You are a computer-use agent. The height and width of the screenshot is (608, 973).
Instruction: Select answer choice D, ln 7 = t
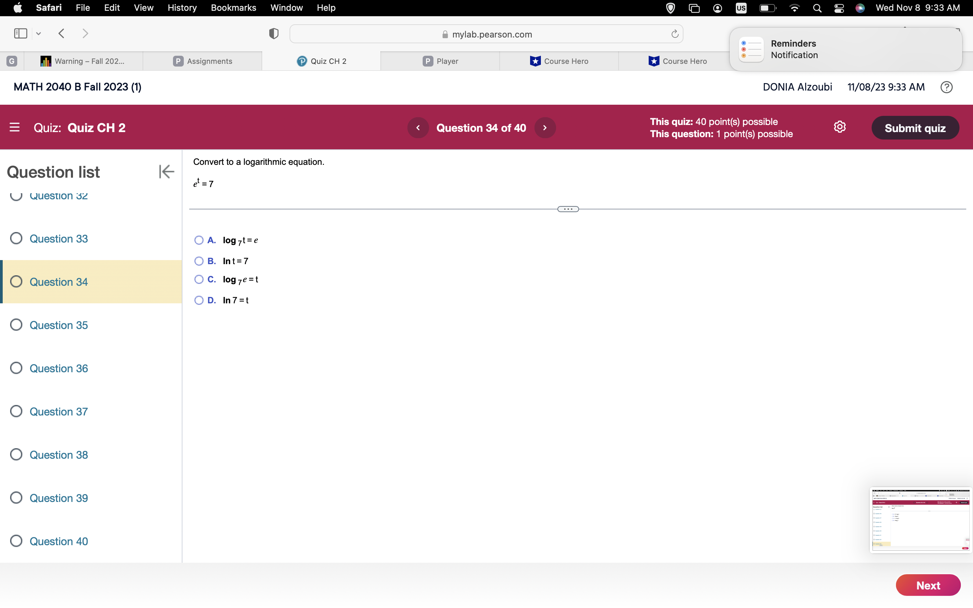click(x=199, y=300)
